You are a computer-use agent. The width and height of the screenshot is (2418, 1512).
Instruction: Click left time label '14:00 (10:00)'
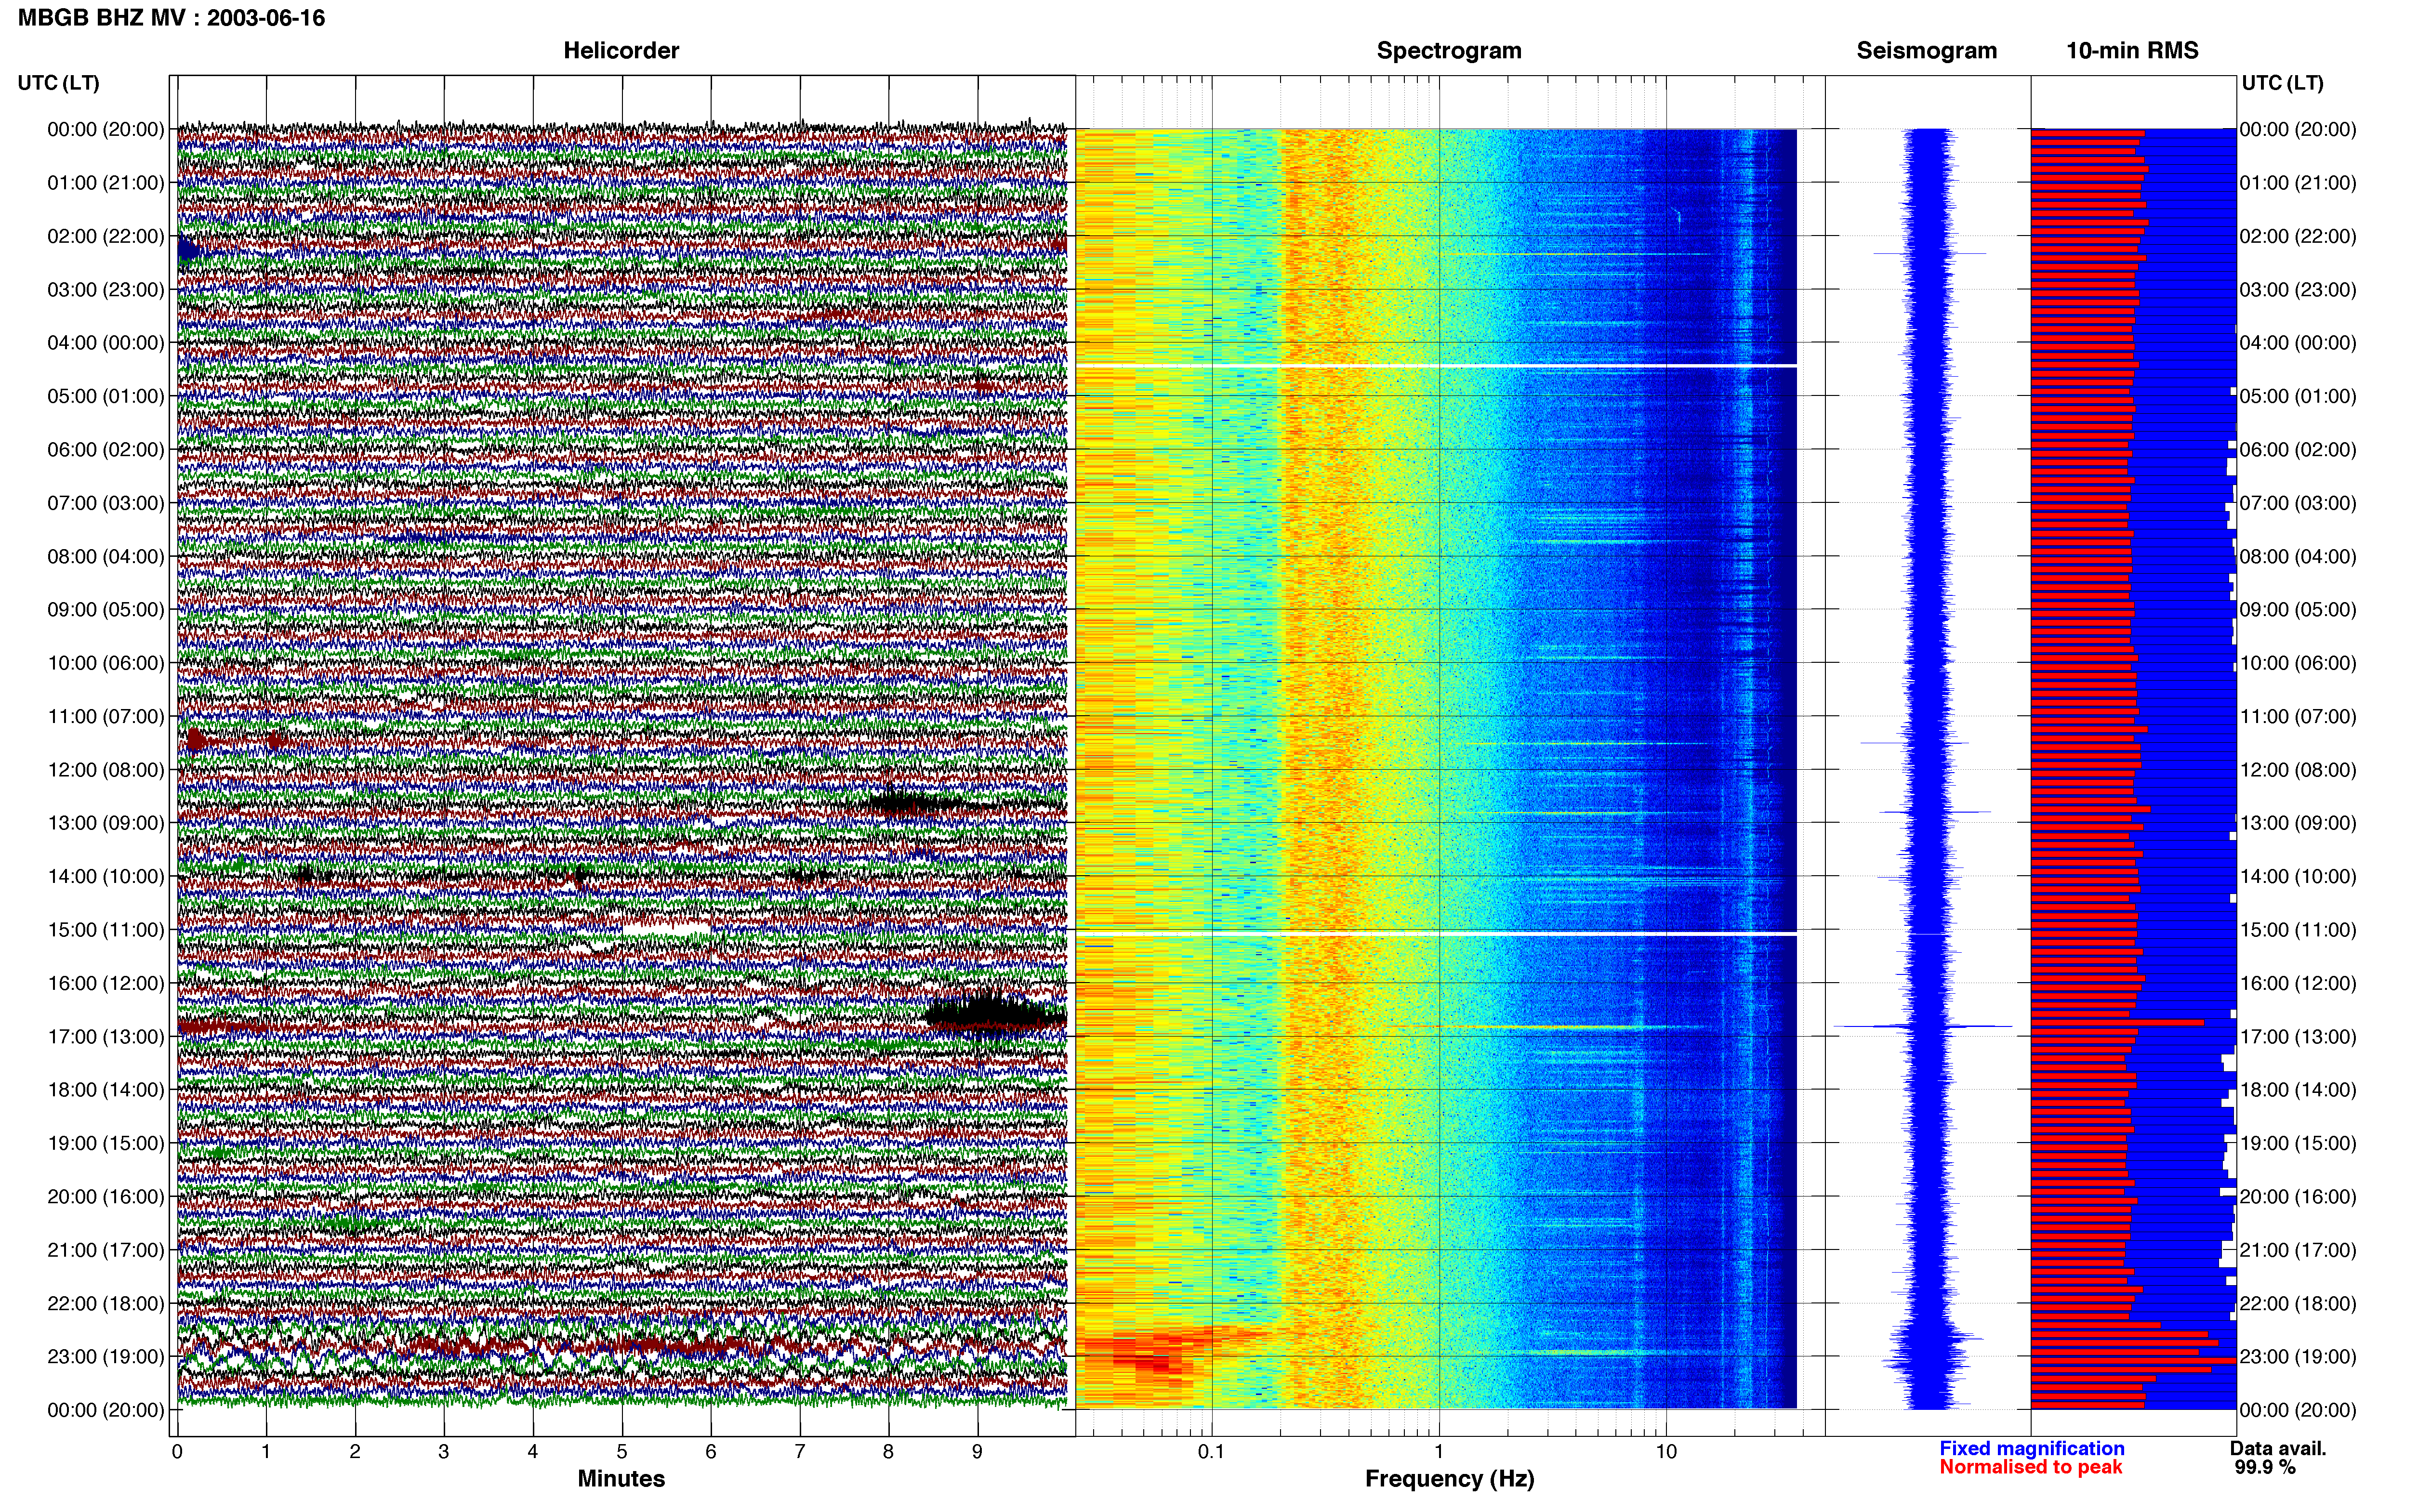point(106,877)
